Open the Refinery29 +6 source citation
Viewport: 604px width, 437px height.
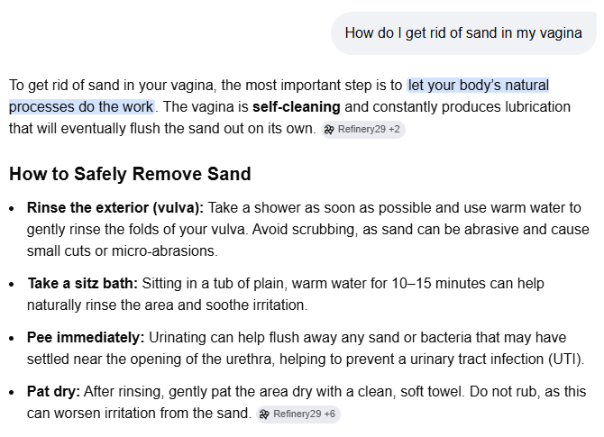tap(298, 414)
